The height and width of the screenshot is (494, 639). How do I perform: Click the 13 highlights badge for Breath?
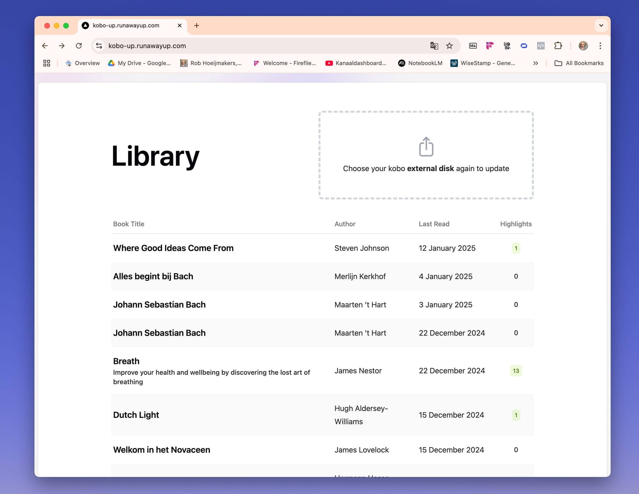pyautogui.click(x=516, y=371)
